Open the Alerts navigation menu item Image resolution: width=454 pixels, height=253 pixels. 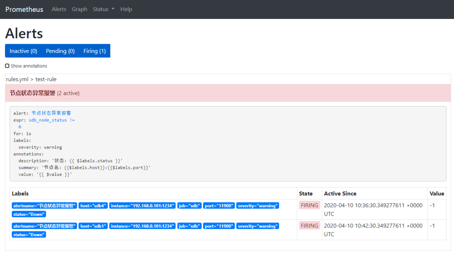[x=59, y=9]
